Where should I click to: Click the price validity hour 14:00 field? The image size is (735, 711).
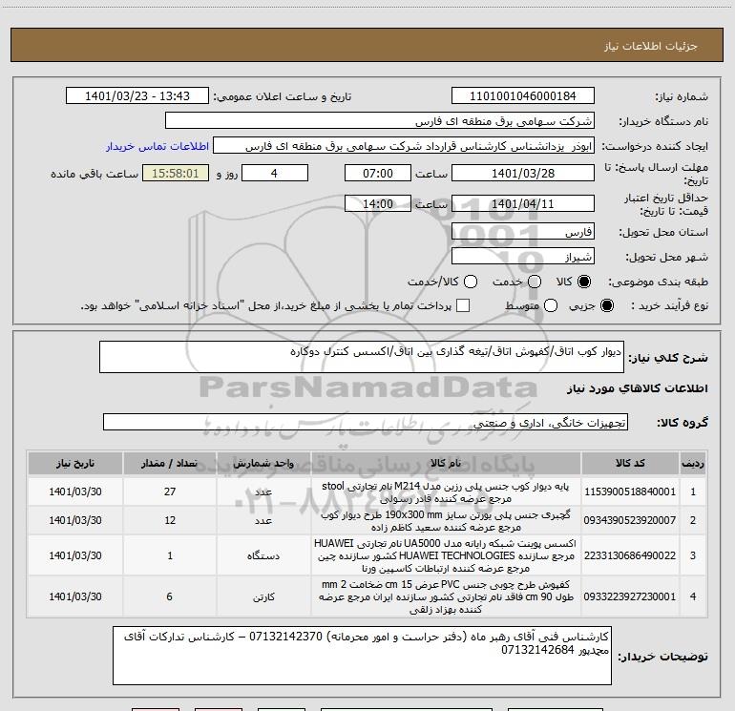click(x=378, y=204)
